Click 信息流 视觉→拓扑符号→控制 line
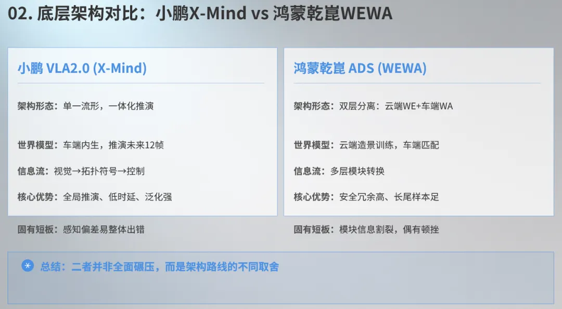This screenshot has width=562, height=309. pos(81,171)
